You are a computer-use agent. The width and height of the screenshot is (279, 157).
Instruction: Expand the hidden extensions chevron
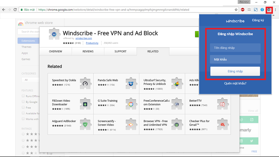(273, 15)
